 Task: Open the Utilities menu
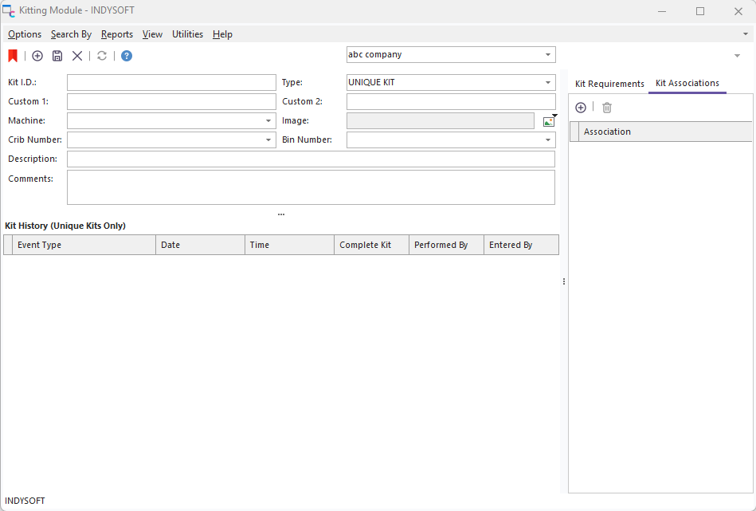click(187, 34)
